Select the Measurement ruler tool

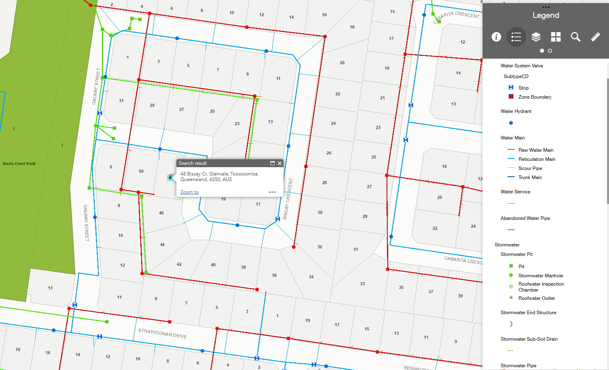coord(595,37)
